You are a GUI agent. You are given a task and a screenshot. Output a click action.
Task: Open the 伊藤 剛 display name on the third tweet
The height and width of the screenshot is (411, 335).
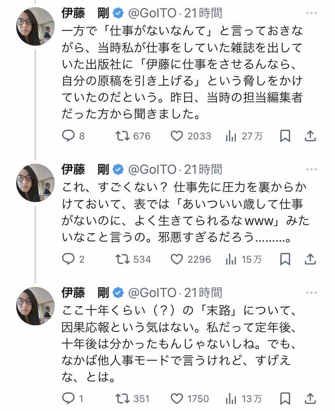pyautogui.click(x=85, y=293)
